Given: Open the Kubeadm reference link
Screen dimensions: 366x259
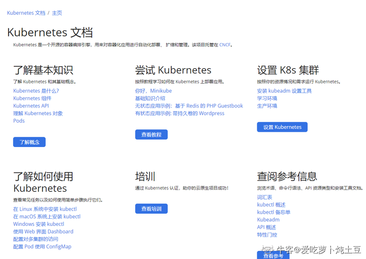Looking at the screenshot, I should click(x=268, y=219).
